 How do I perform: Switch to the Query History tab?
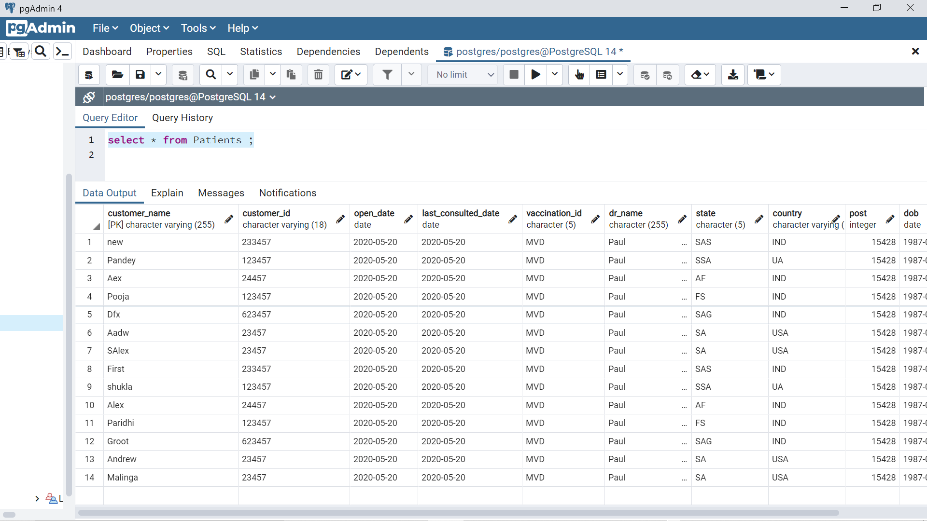[183, 118]
